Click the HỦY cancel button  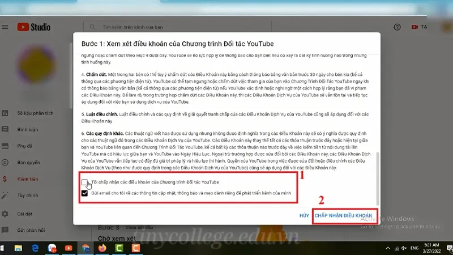304,215
